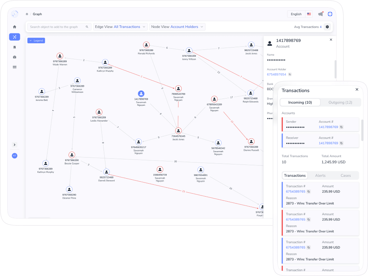
Task: Switch to Incoming (10) transactions
Action: tap(300, 102)
